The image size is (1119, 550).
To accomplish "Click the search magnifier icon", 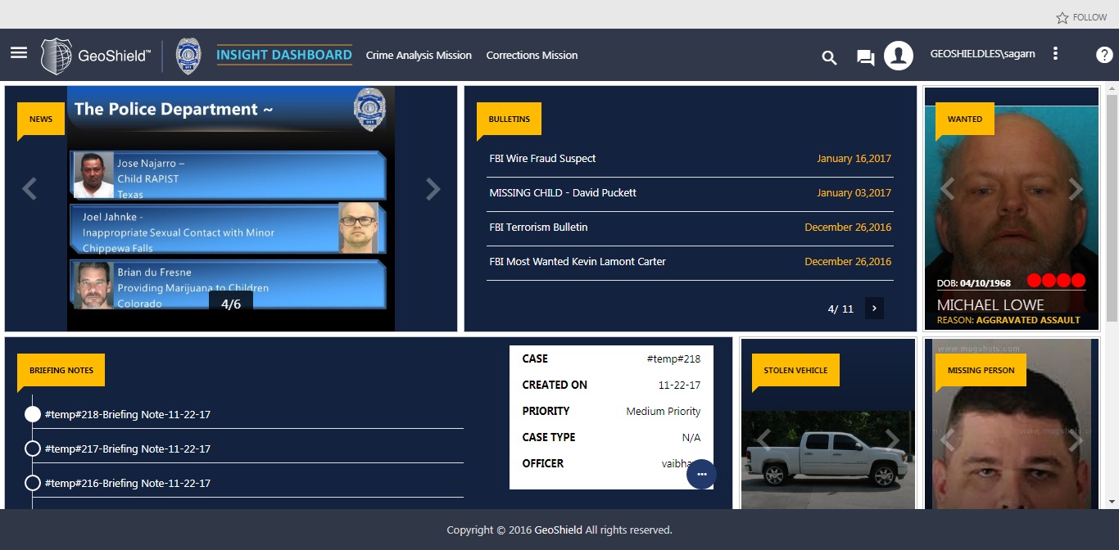I will tap(829, 57).
